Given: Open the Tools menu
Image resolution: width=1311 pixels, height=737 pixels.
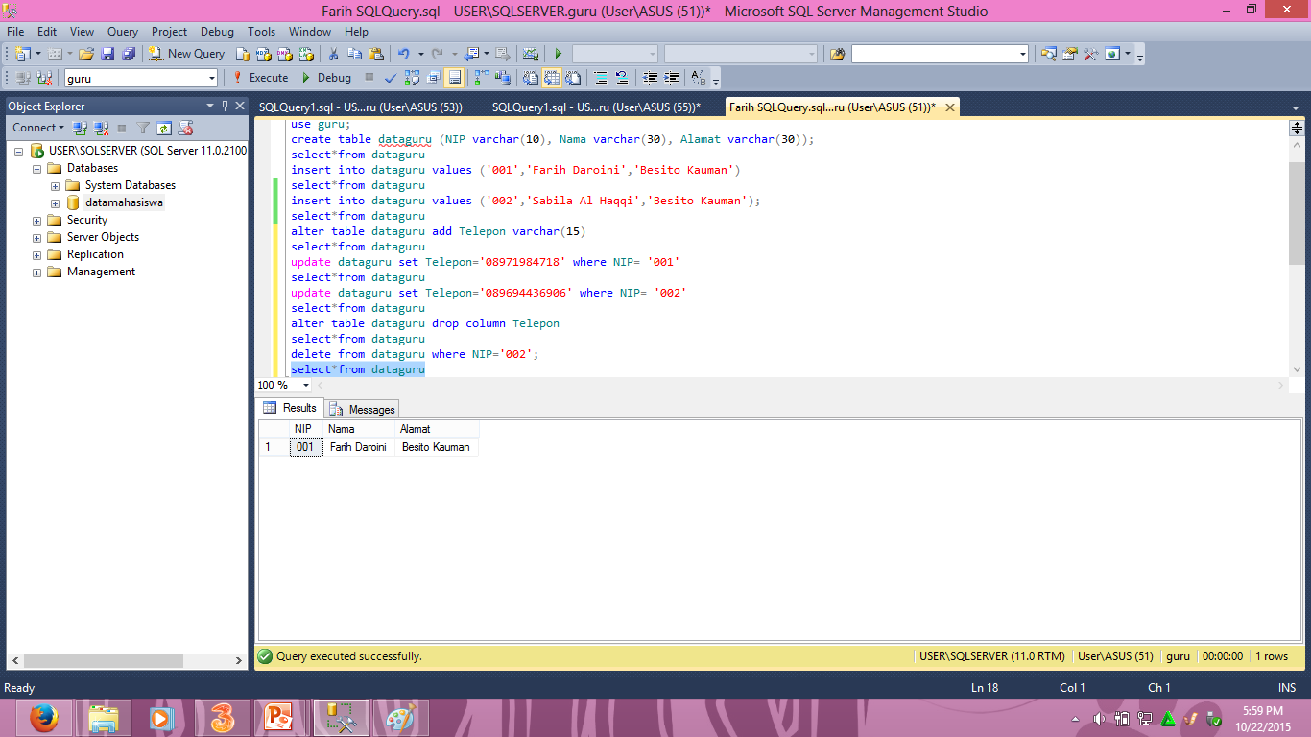Looking at the screenshot, I should 261,32.
